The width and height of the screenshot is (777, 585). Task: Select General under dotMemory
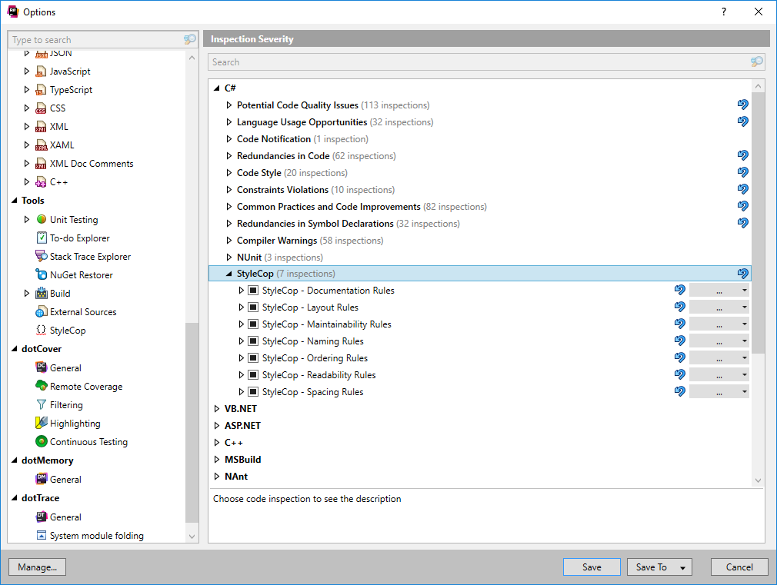[x=65, y=479]
